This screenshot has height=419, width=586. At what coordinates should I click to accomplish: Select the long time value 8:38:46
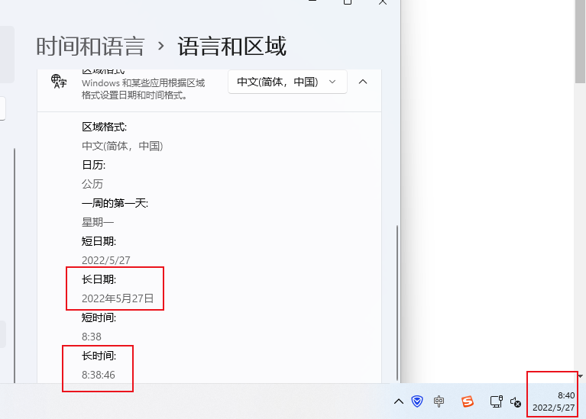click(x=99, y=375)
